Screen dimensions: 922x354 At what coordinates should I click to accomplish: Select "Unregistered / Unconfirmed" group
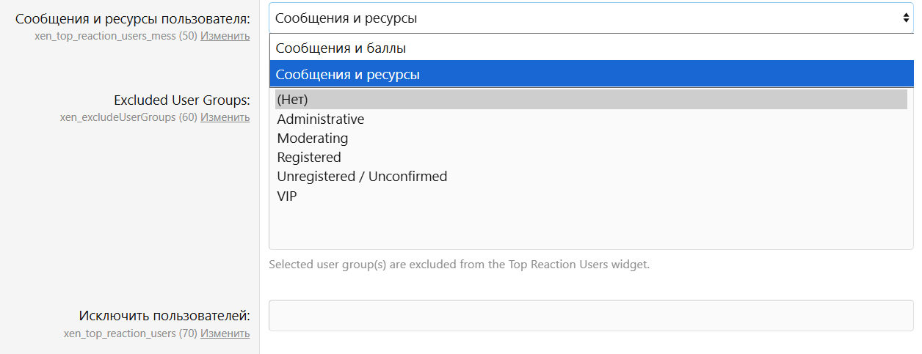pyautogui.click(x=361, y=176)
